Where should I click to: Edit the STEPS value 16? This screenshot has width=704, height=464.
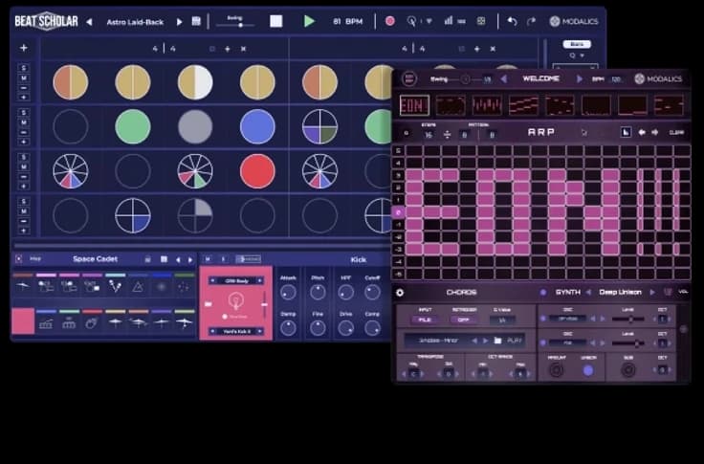pyautogui.click(x=429, y=134)
